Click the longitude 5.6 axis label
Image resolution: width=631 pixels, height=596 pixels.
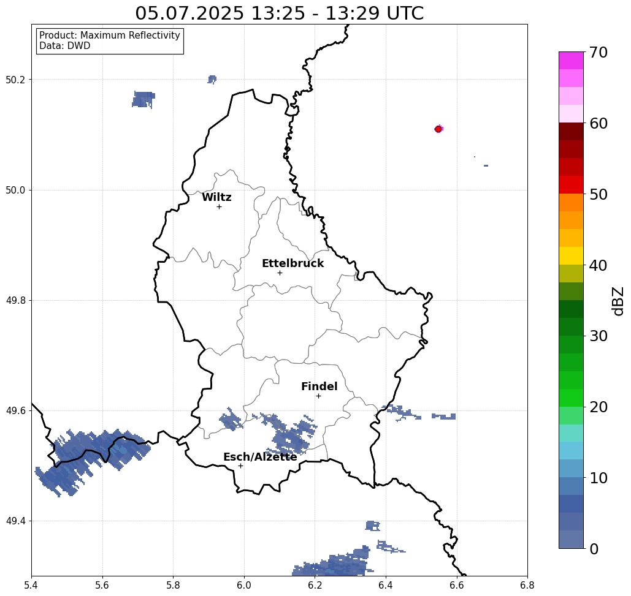pyautogui.click(x=102, y=585)
